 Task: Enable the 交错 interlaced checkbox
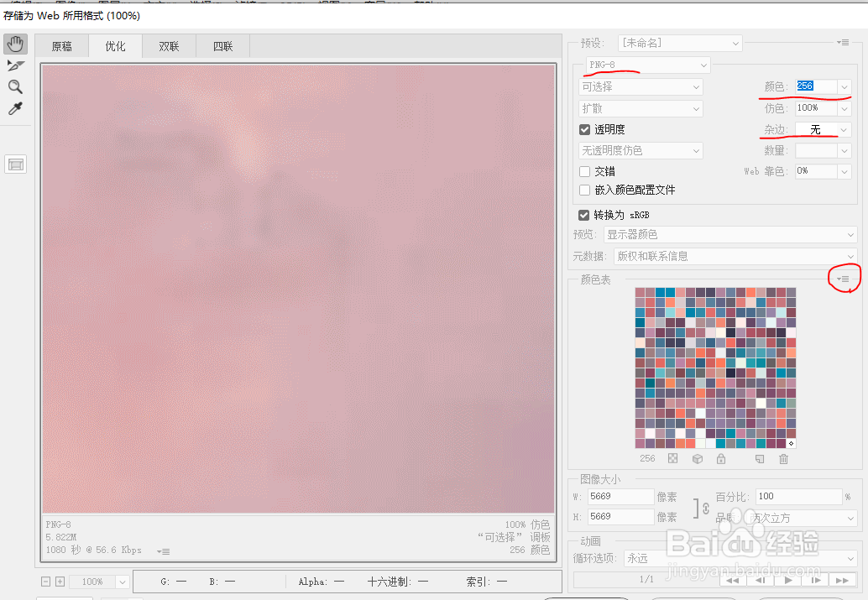[584, 171]
